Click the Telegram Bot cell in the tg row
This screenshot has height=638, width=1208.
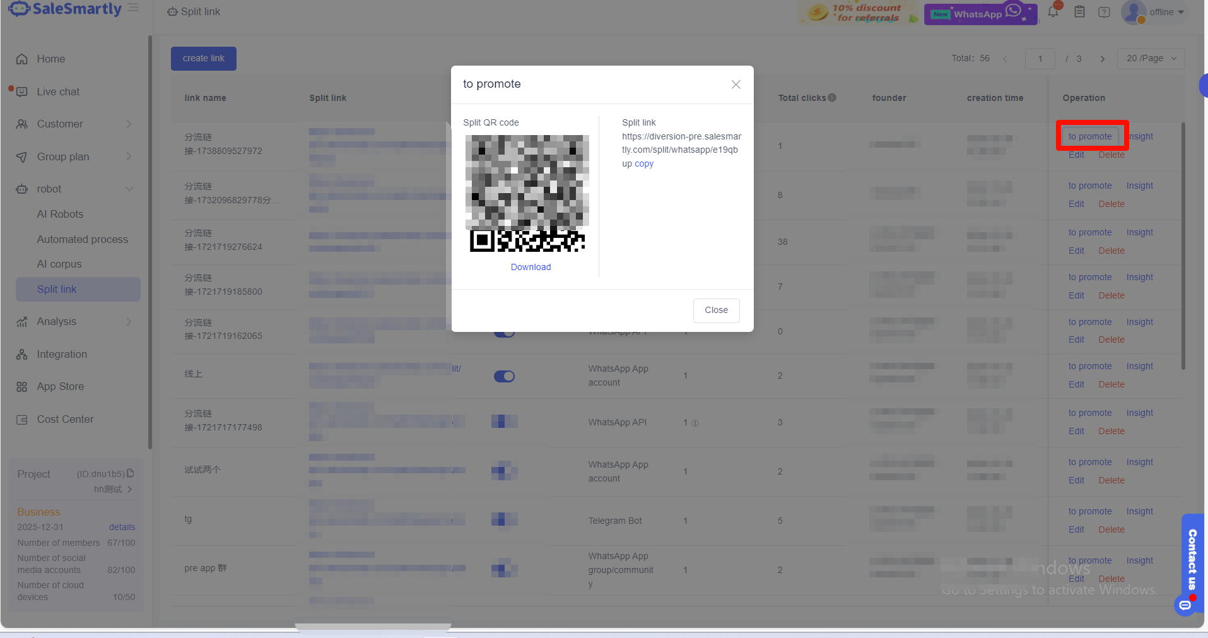tap(615, 521)
